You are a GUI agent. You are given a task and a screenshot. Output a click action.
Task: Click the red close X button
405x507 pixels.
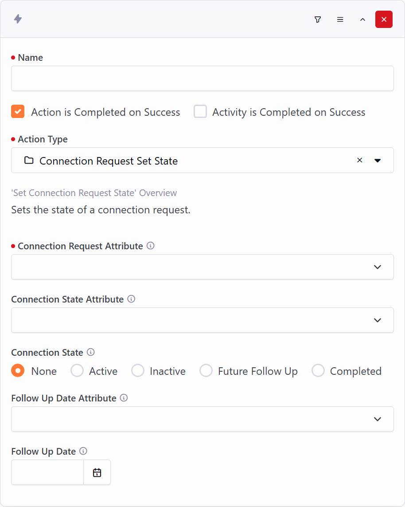coord(384,20)
